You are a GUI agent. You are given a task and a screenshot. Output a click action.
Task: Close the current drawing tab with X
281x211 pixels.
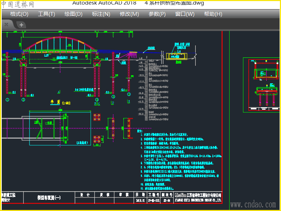click(6, 25)
